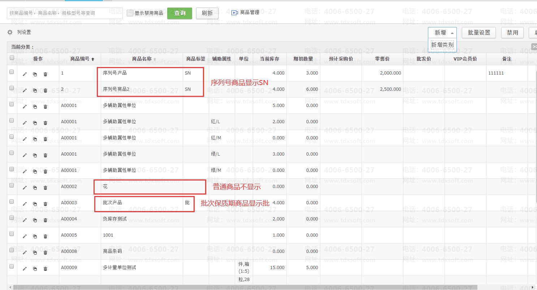Open 列设置 gear icon
Image resolution: width=537 pixels, height=290 pixels.
click(x=10, y=32)
